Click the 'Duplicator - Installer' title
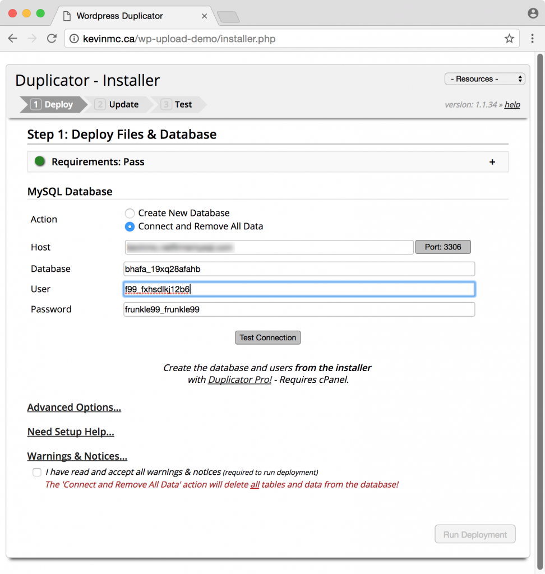 pyautogui.click(x=87, y=80)
